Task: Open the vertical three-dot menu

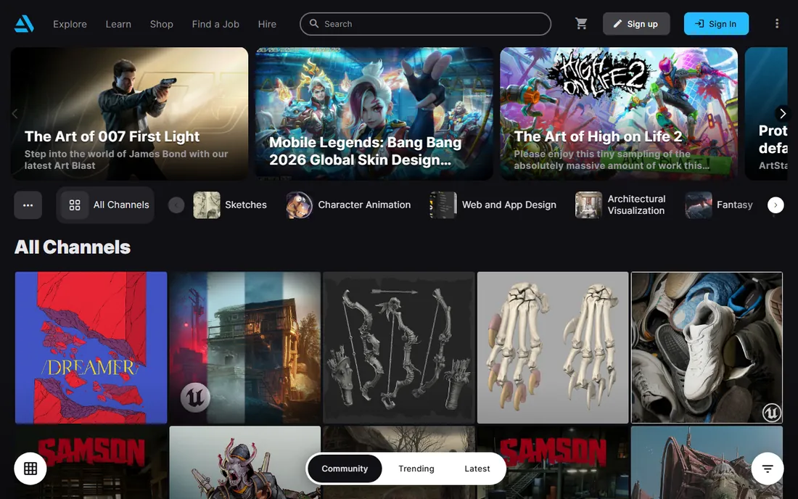Action: (777, 24)
